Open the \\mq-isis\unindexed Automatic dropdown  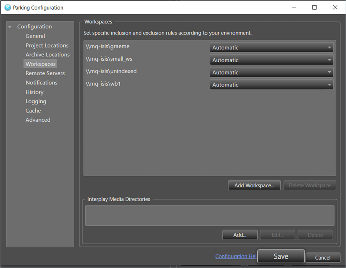271,73
